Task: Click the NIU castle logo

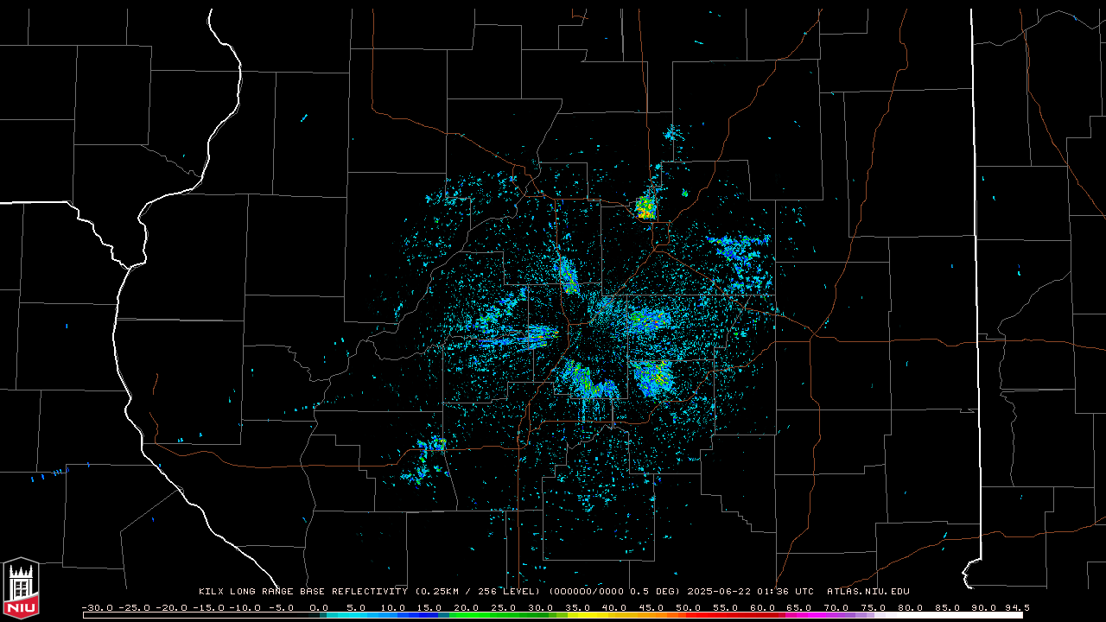Action: pyautogui.click(x=21, y=589)
